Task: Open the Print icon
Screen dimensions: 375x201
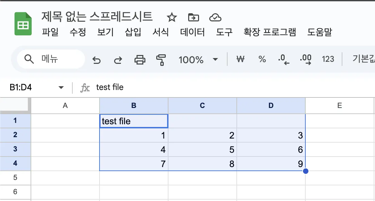Action: click(x=139, y=59)
